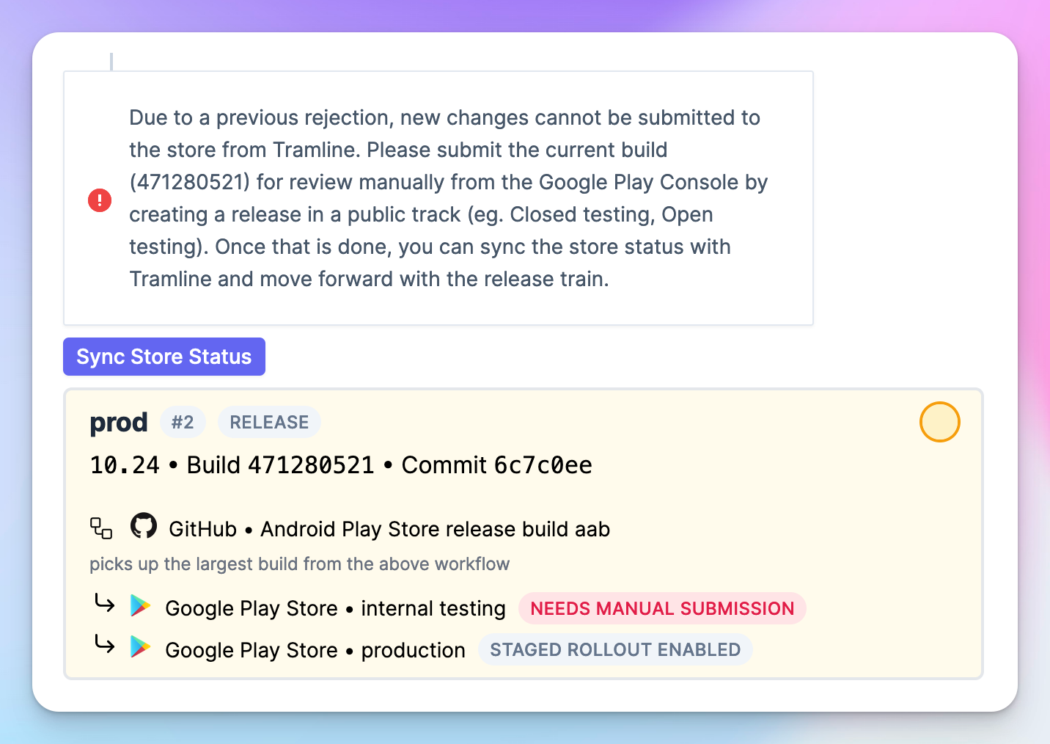
Task: Click the GitHub octocat logo icon
Action: point(144,526)
